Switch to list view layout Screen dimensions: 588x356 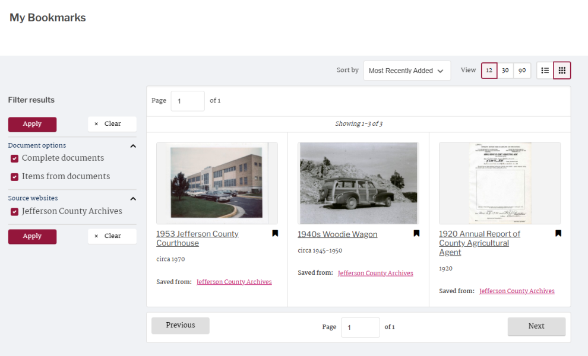point(545,70)
